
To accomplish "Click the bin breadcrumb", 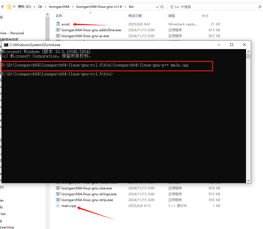I will [131, 7].
